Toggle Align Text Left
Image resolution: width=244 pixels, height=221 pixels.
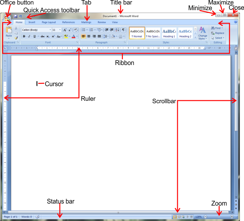83,37
